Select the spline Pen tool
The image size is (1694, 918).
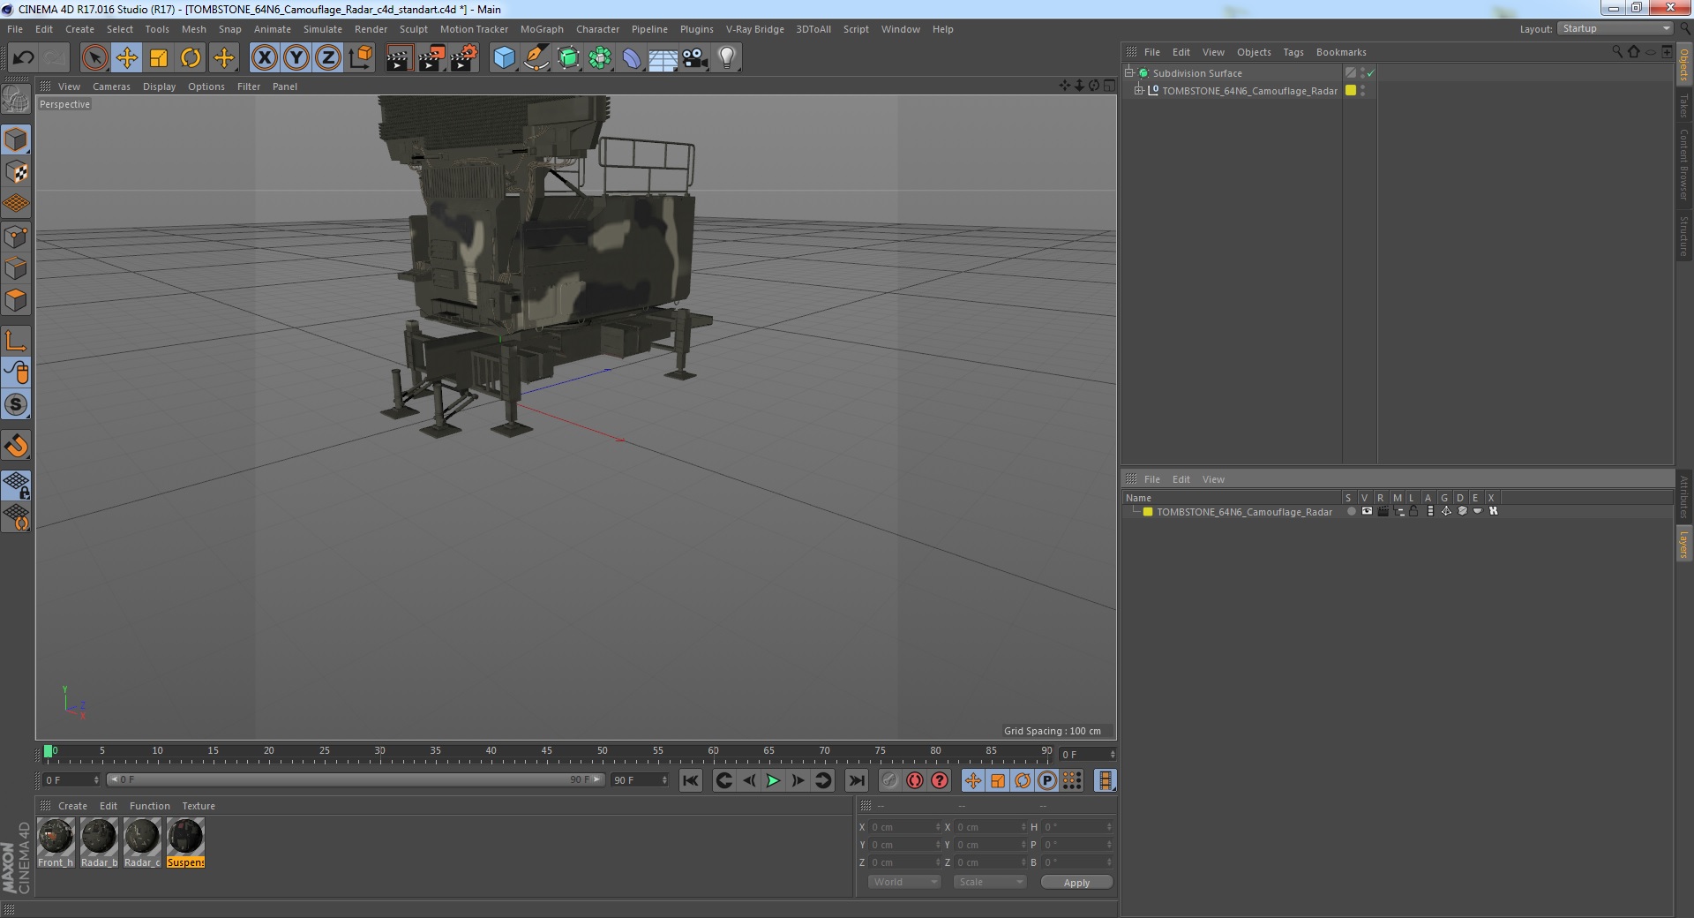(536, 58)
